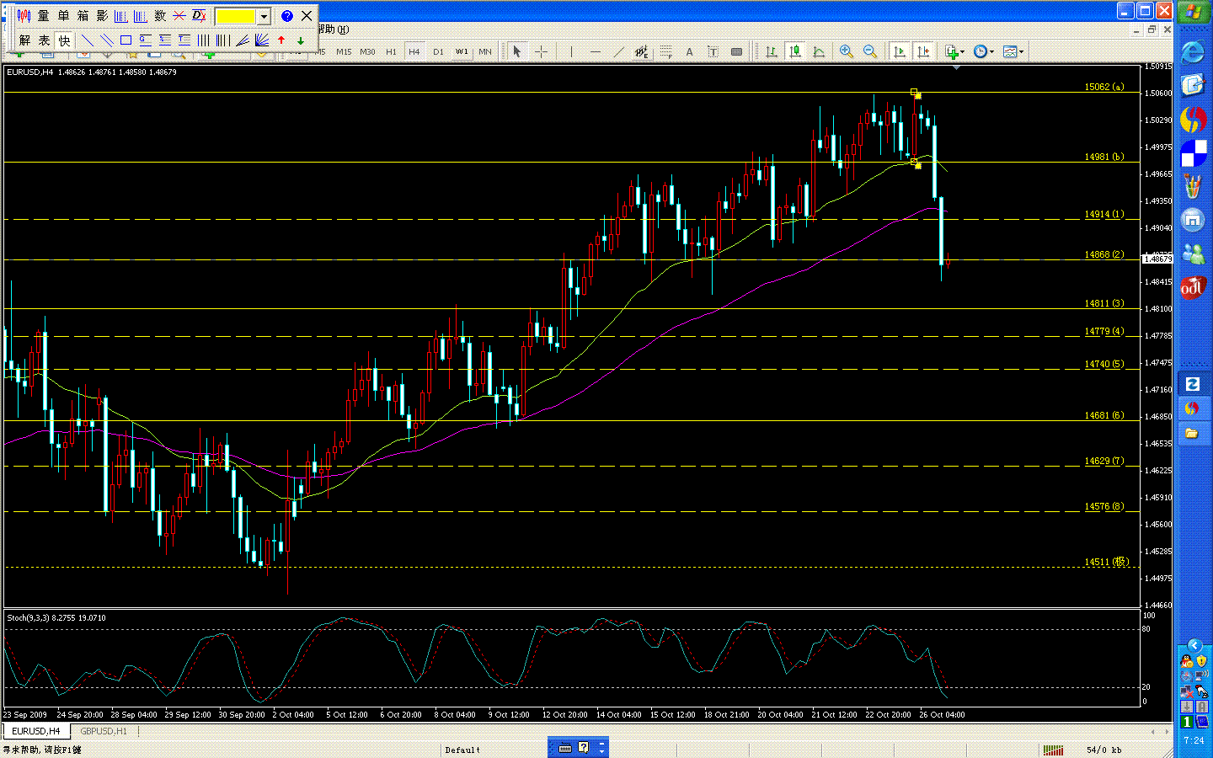Open Internet Explorer from the side taskbar
1213x758 pixels.
point(1192,52)
